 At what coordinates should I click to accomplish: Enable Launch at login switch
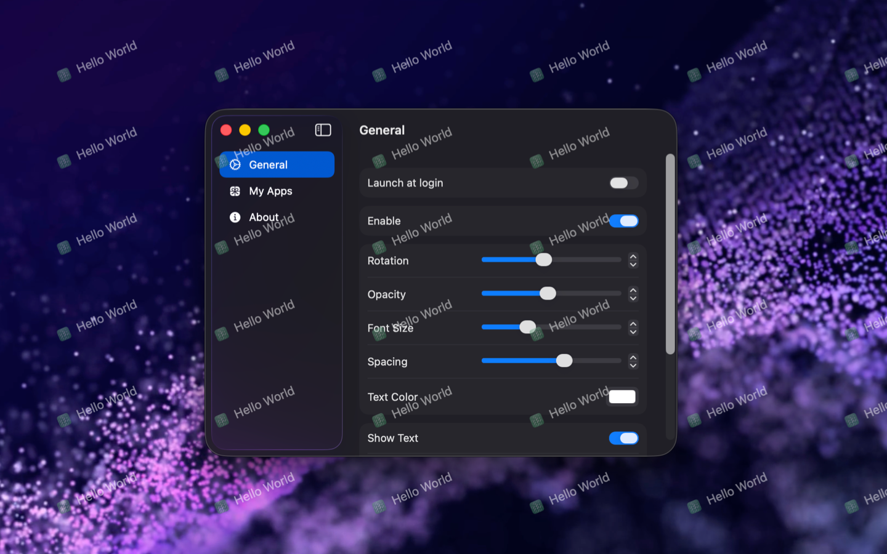pos(623,183)
